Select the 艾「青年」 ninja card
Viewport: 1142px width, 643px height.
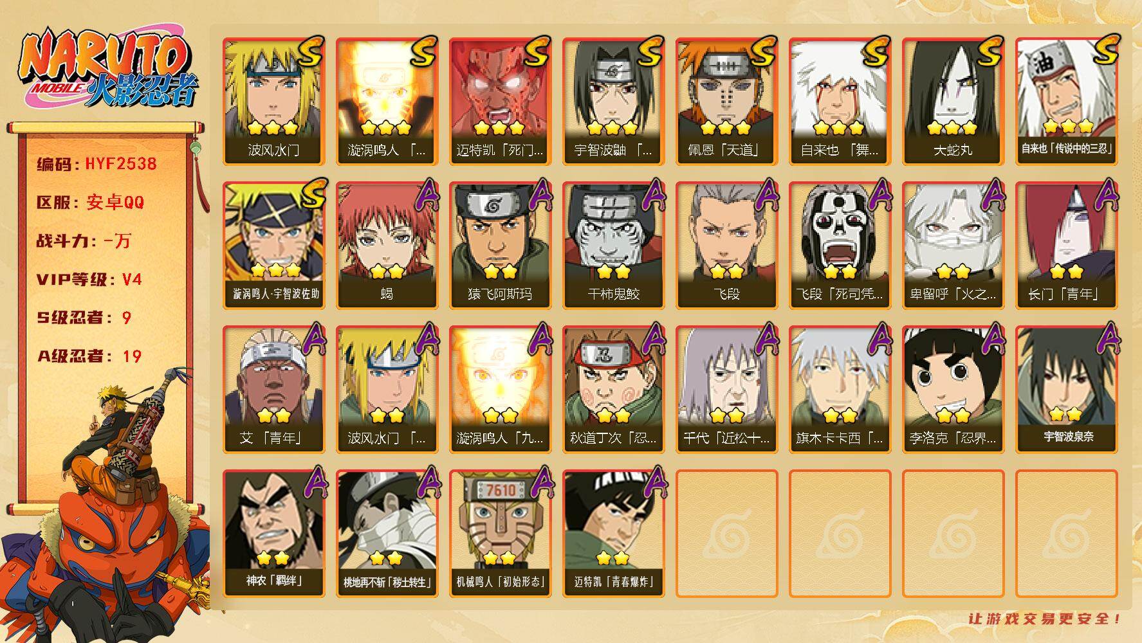click(x=274, y=390)
